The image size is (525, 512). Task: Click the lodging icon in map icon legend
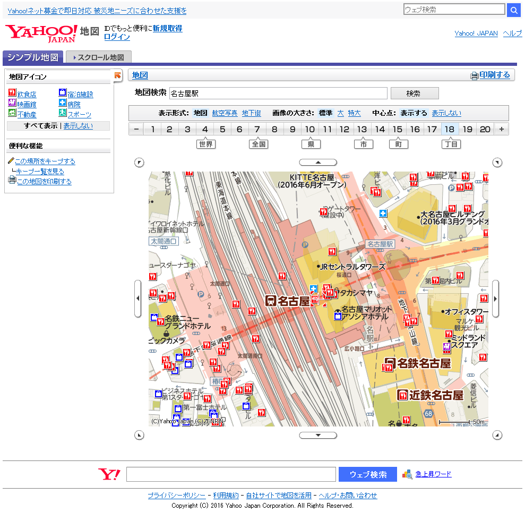tap(62, 92)
